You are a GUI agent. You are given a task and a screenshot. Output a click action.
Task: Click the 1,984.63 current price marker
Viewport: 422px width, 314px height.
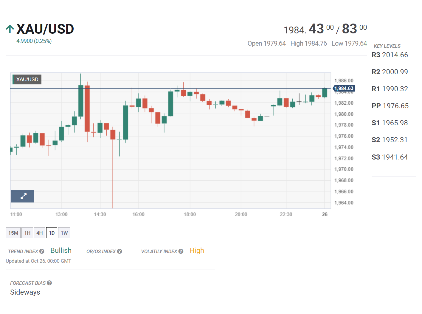point(344,88)
